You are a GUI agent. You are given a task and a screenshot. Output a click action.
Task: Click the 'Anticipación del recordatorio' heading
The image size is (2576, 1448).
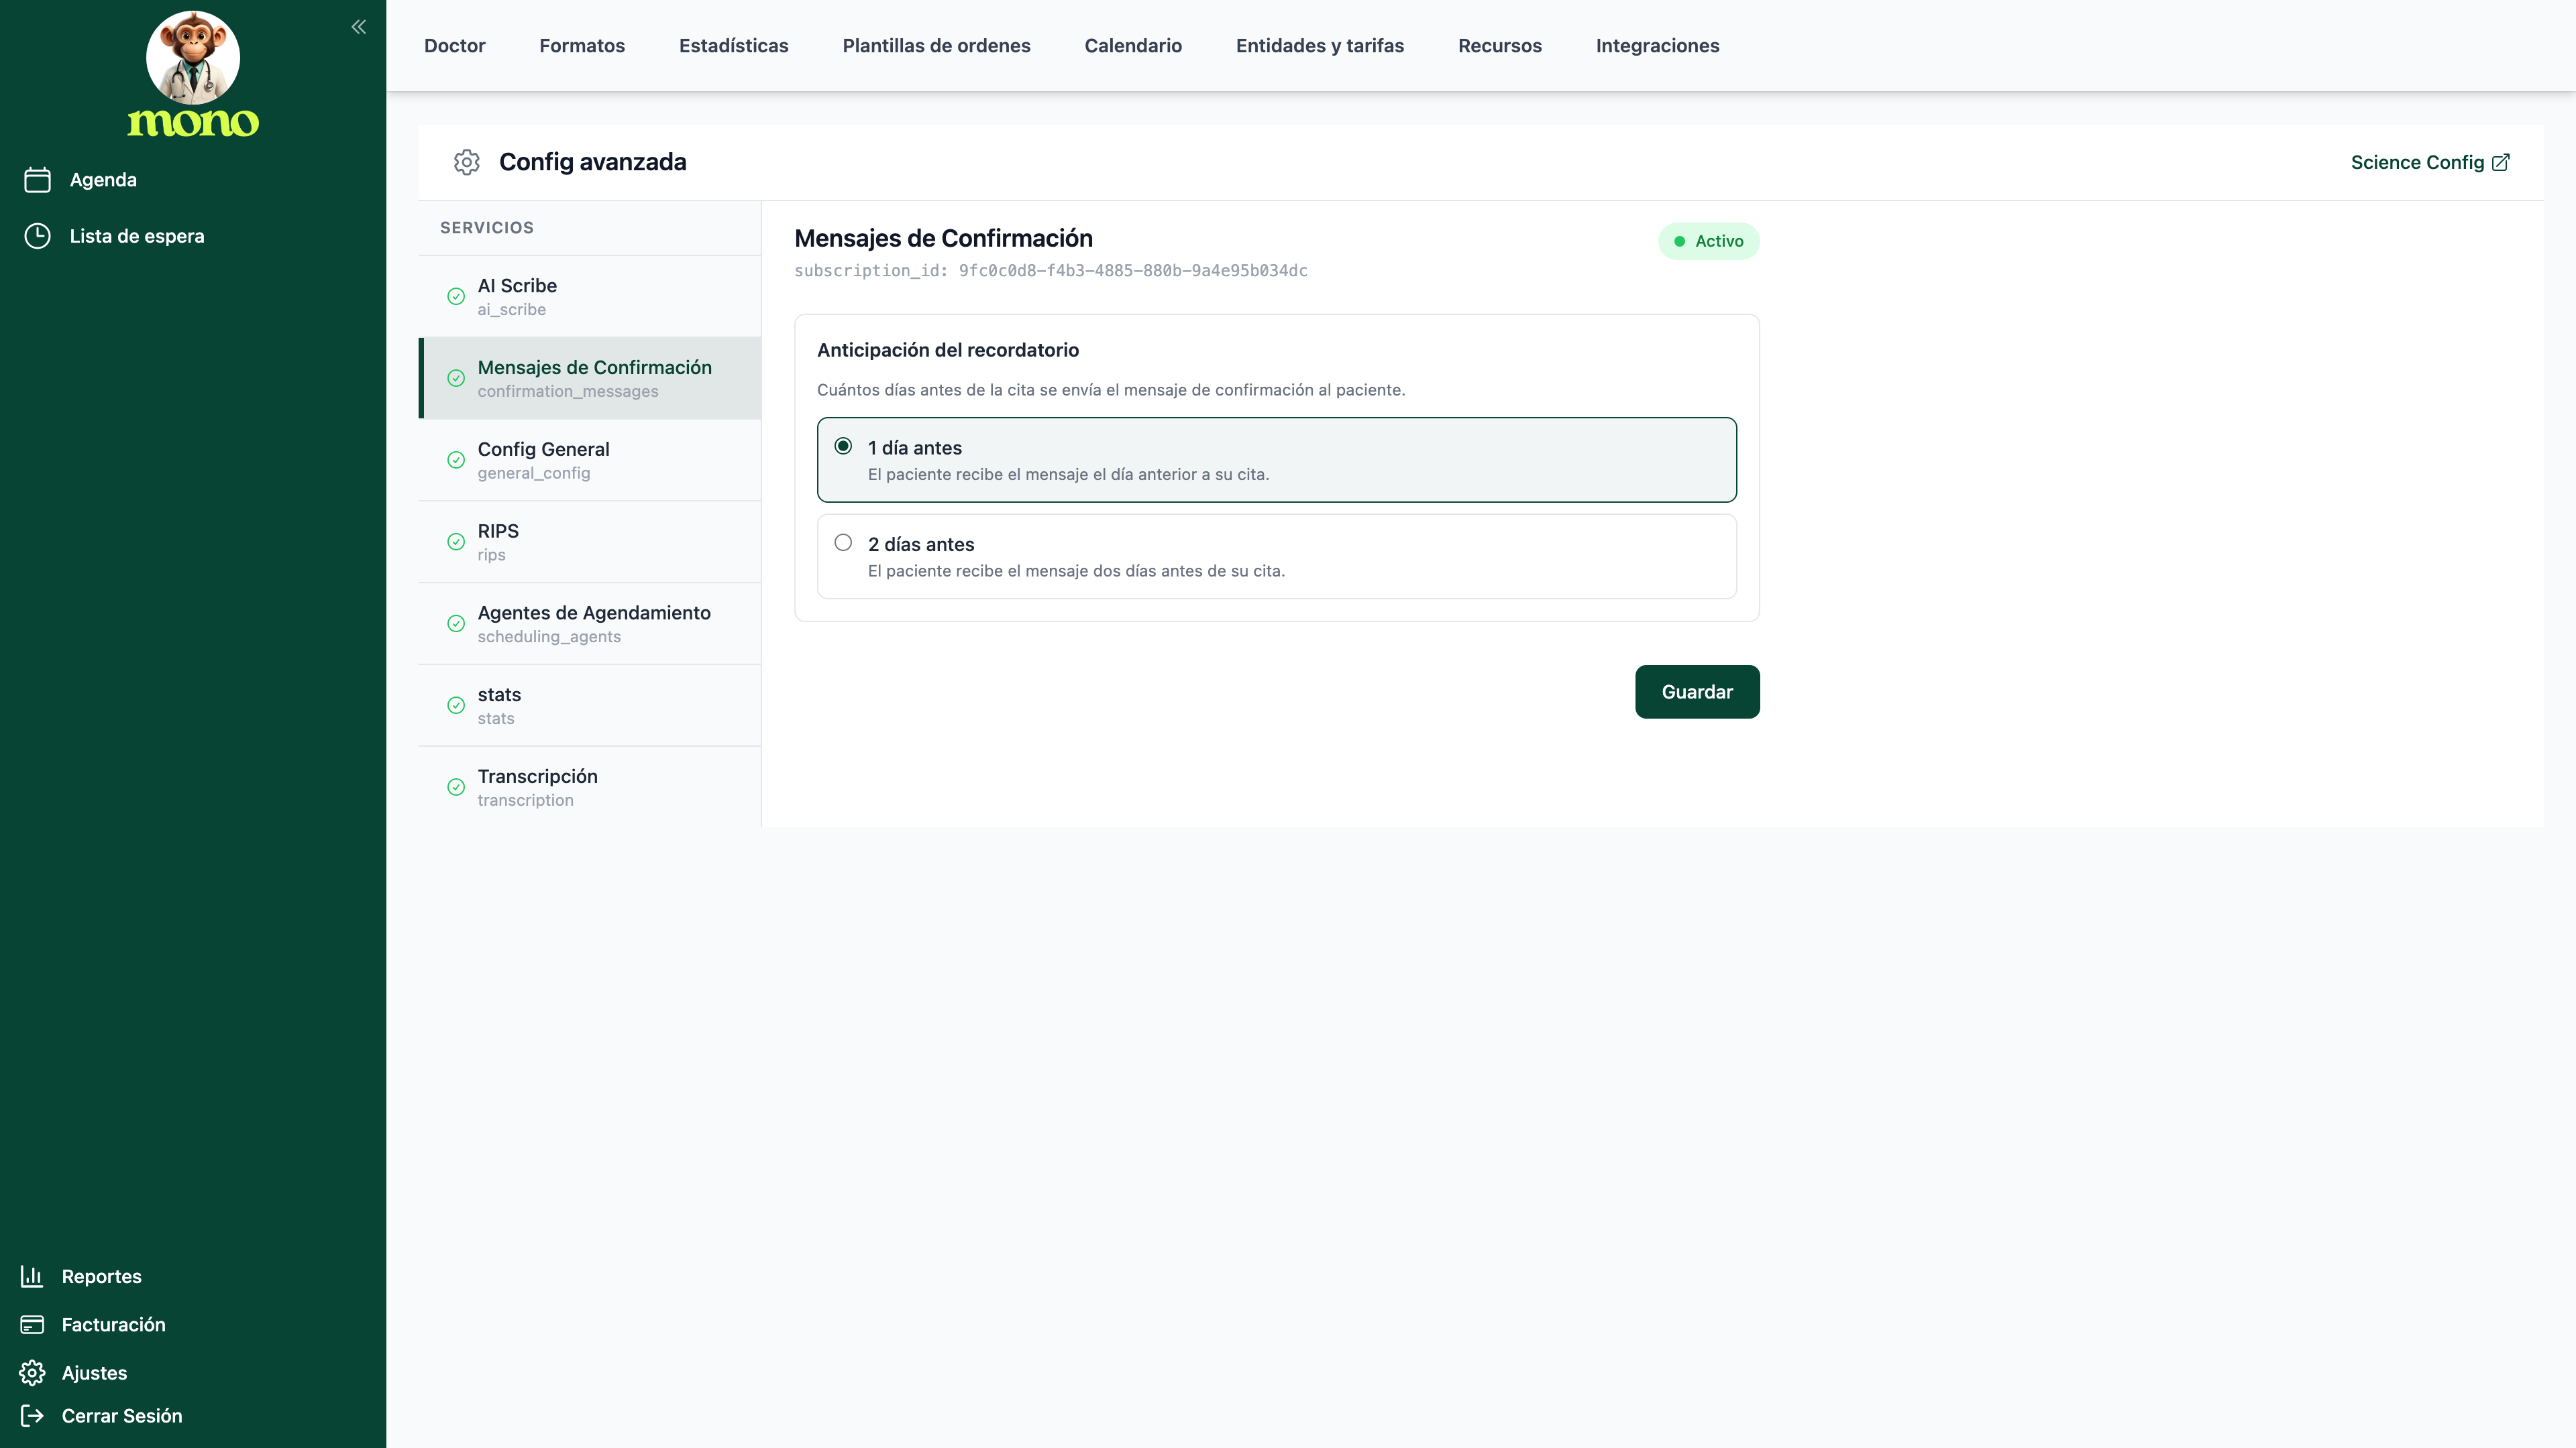[x=947, y=350]
